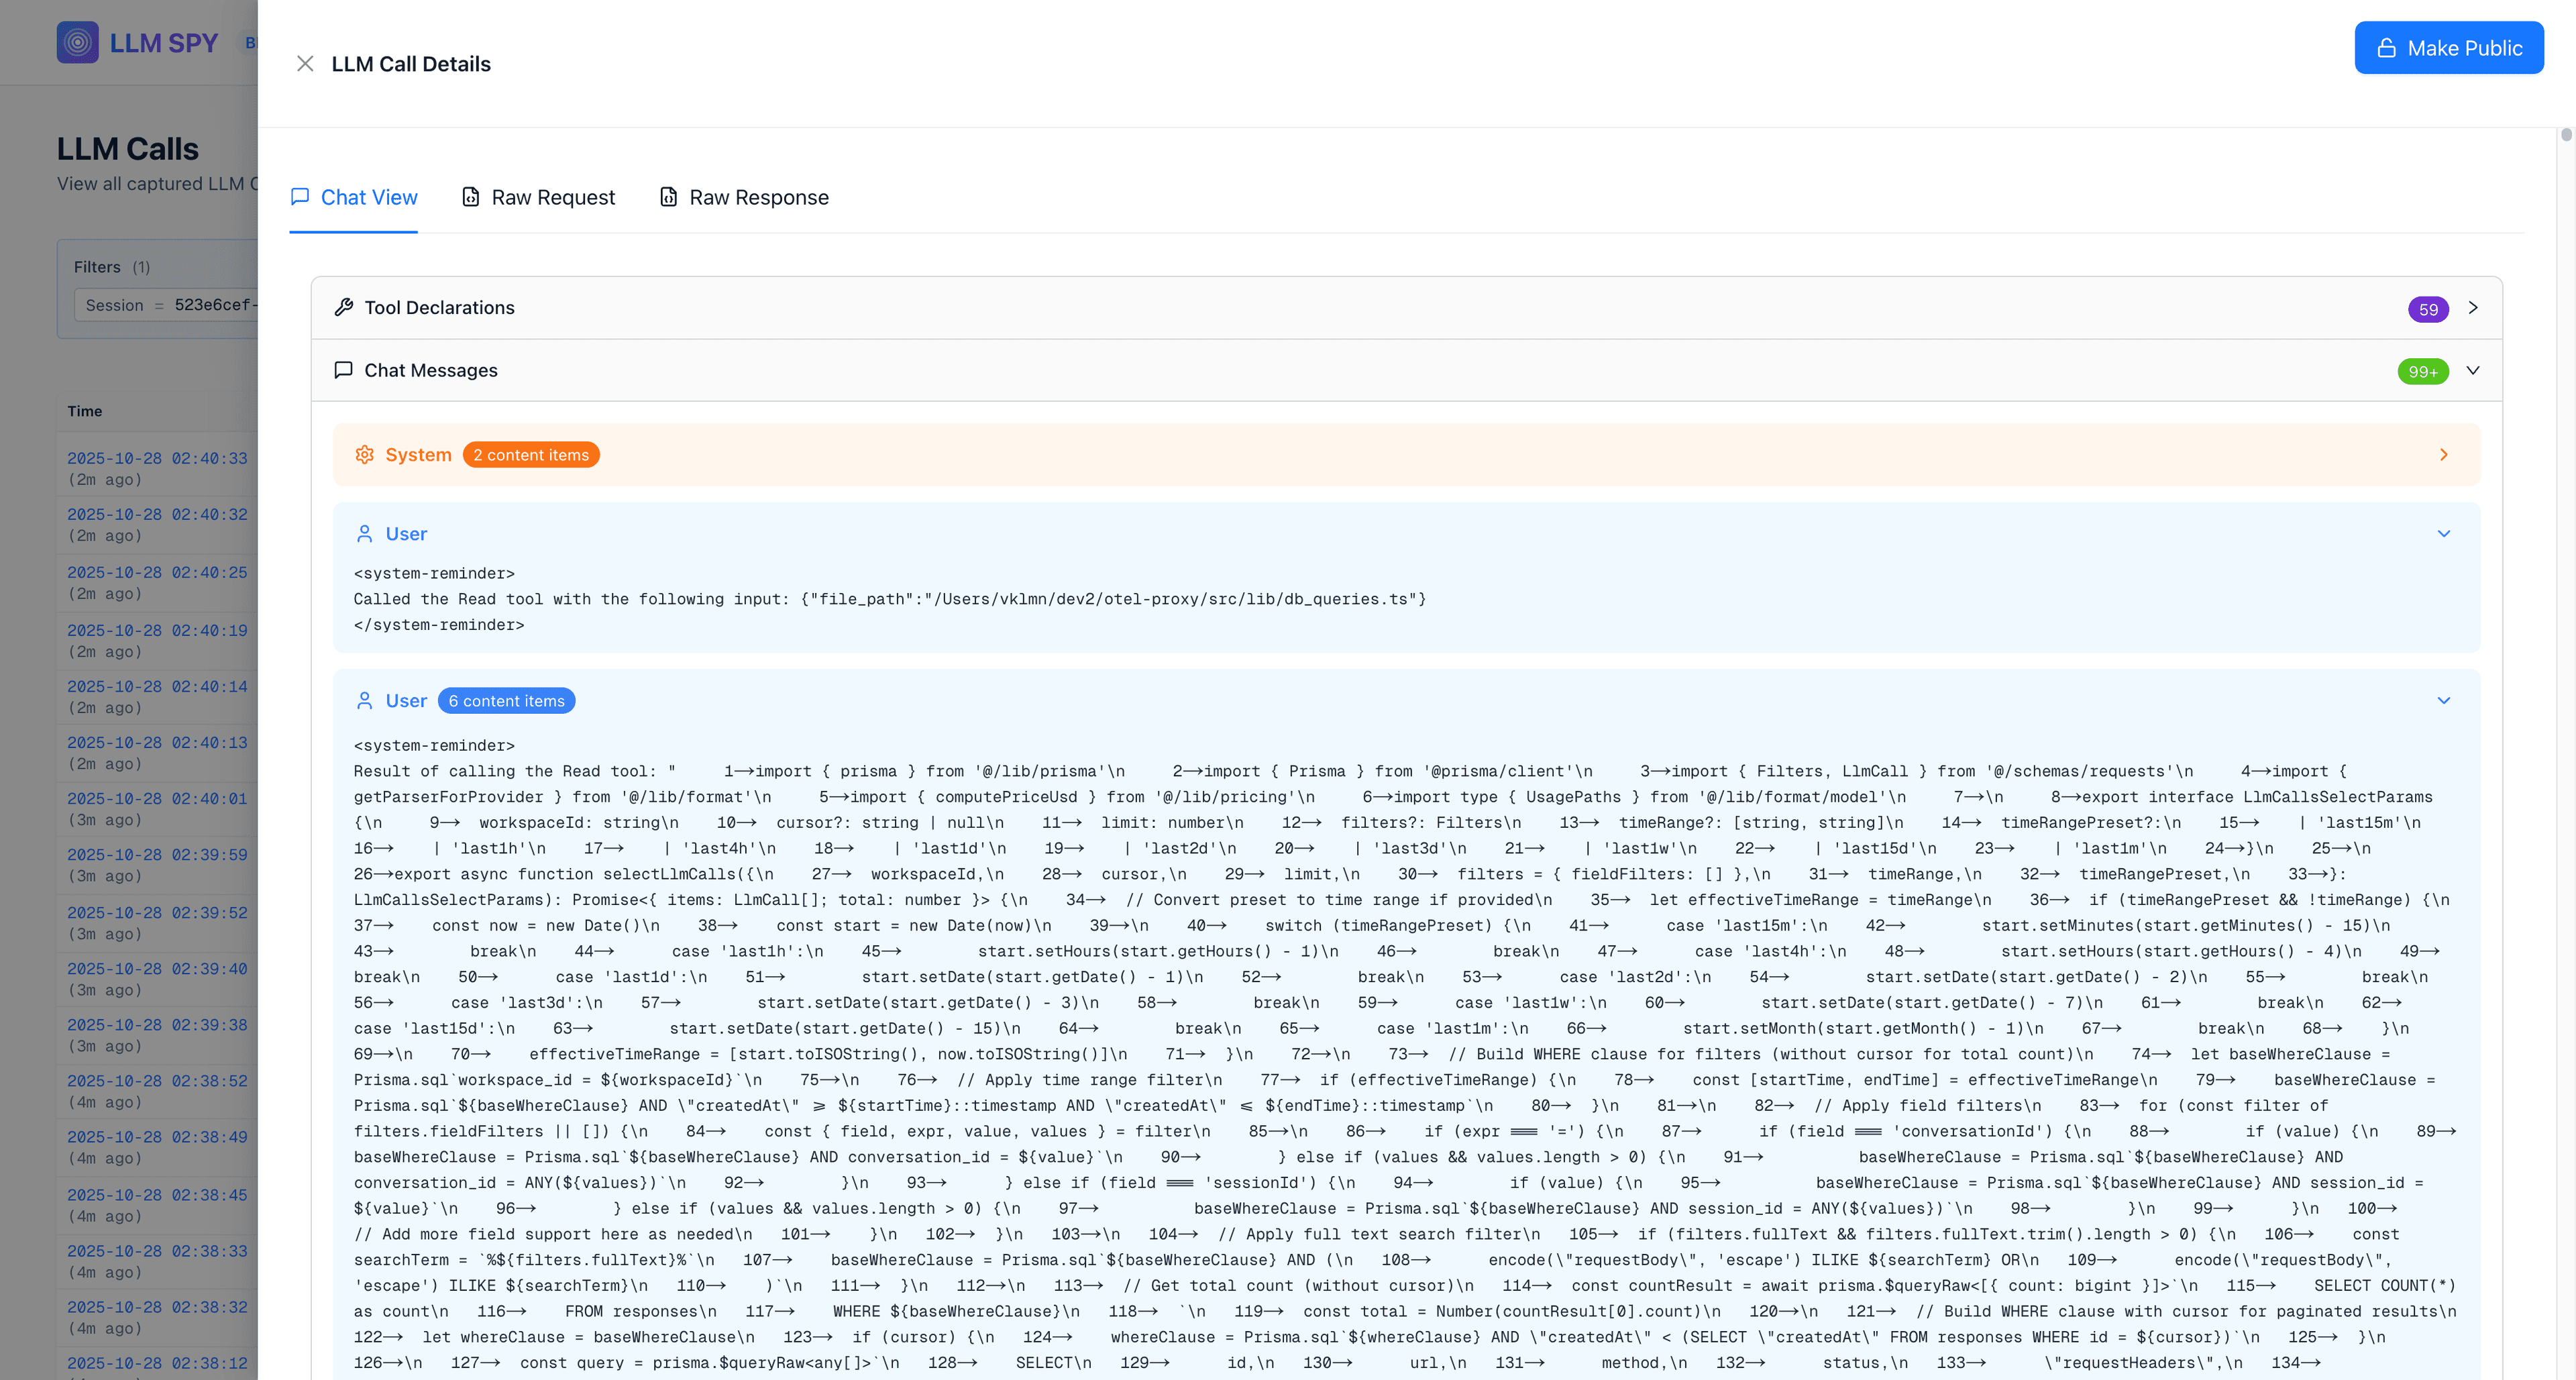Click the Make Public button
This screenshot has width=2576, height=1380.
[2449, 47]
